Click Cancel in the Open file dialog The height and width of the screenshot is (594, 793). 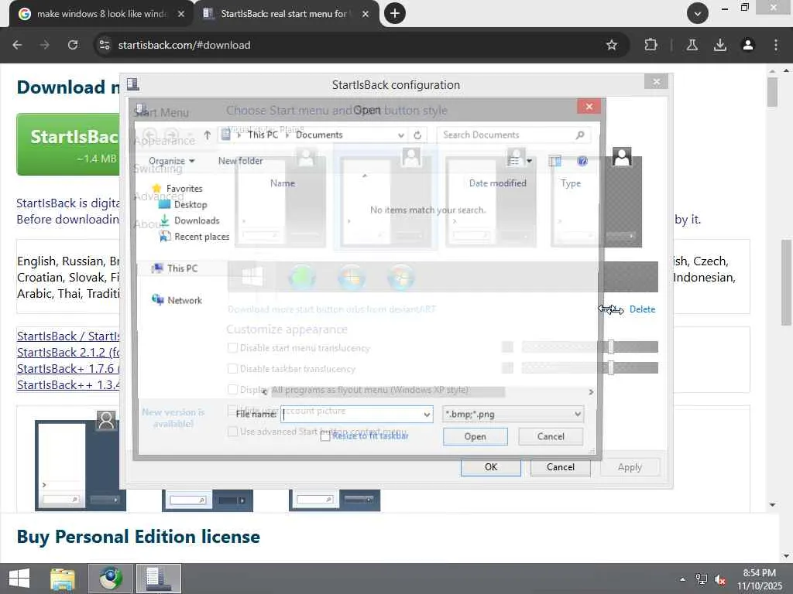tap(551, 436)
